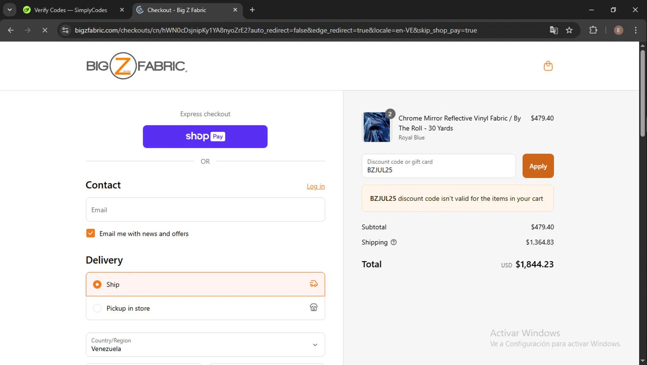Viewport: 647px width, 365px height.
Task: Close the Checkout Big Z Fabric tab
Action: click(x=235, y=10)
